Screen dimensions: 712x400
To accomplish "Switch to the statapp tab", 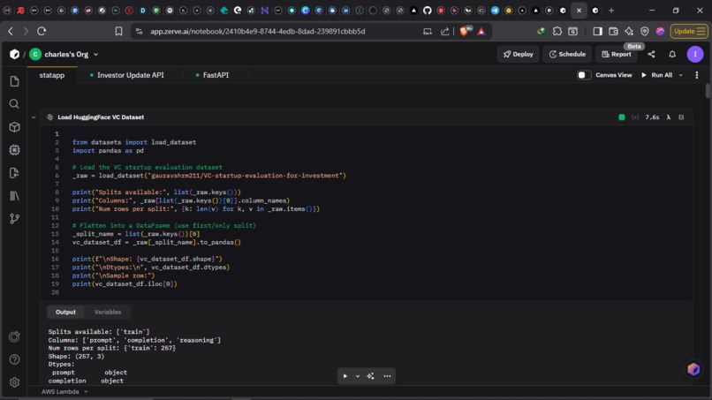I will point(52,75).
